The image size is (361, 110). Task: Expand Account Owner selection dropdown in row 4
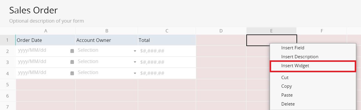[135, 73]
